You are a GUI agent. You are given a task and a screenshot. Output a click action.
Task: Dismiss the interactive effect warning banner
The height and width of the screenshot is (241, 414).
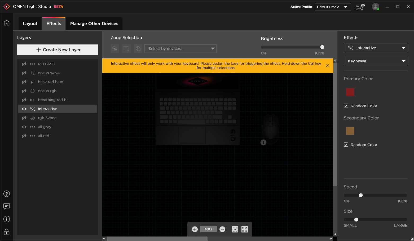pos(327,66)
